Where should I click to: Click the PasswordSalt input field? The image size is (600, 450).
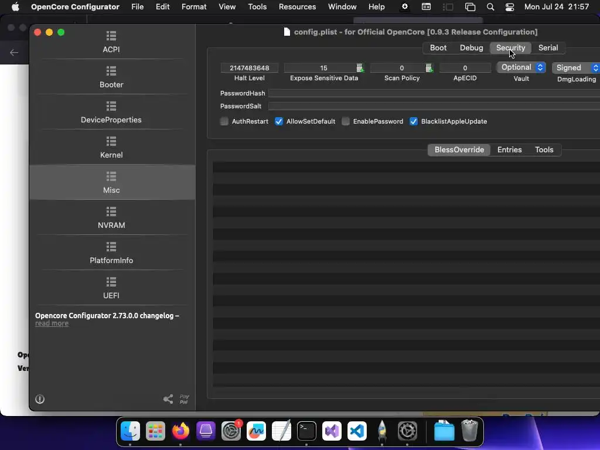pos(434,106)
